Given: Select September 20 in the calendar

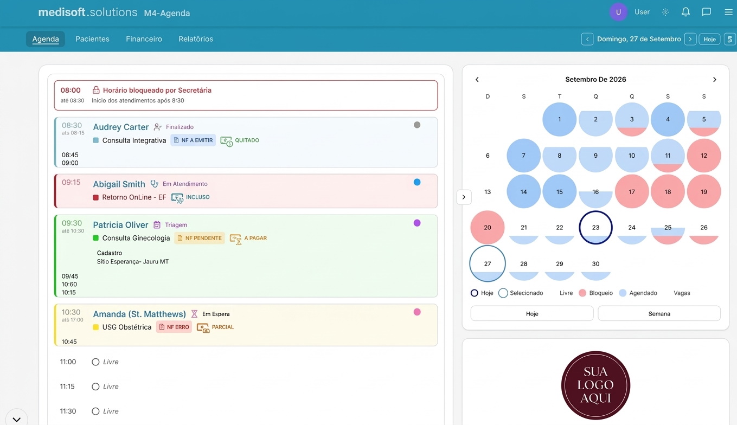Looking at the screenshot, I should coord(488,228).
